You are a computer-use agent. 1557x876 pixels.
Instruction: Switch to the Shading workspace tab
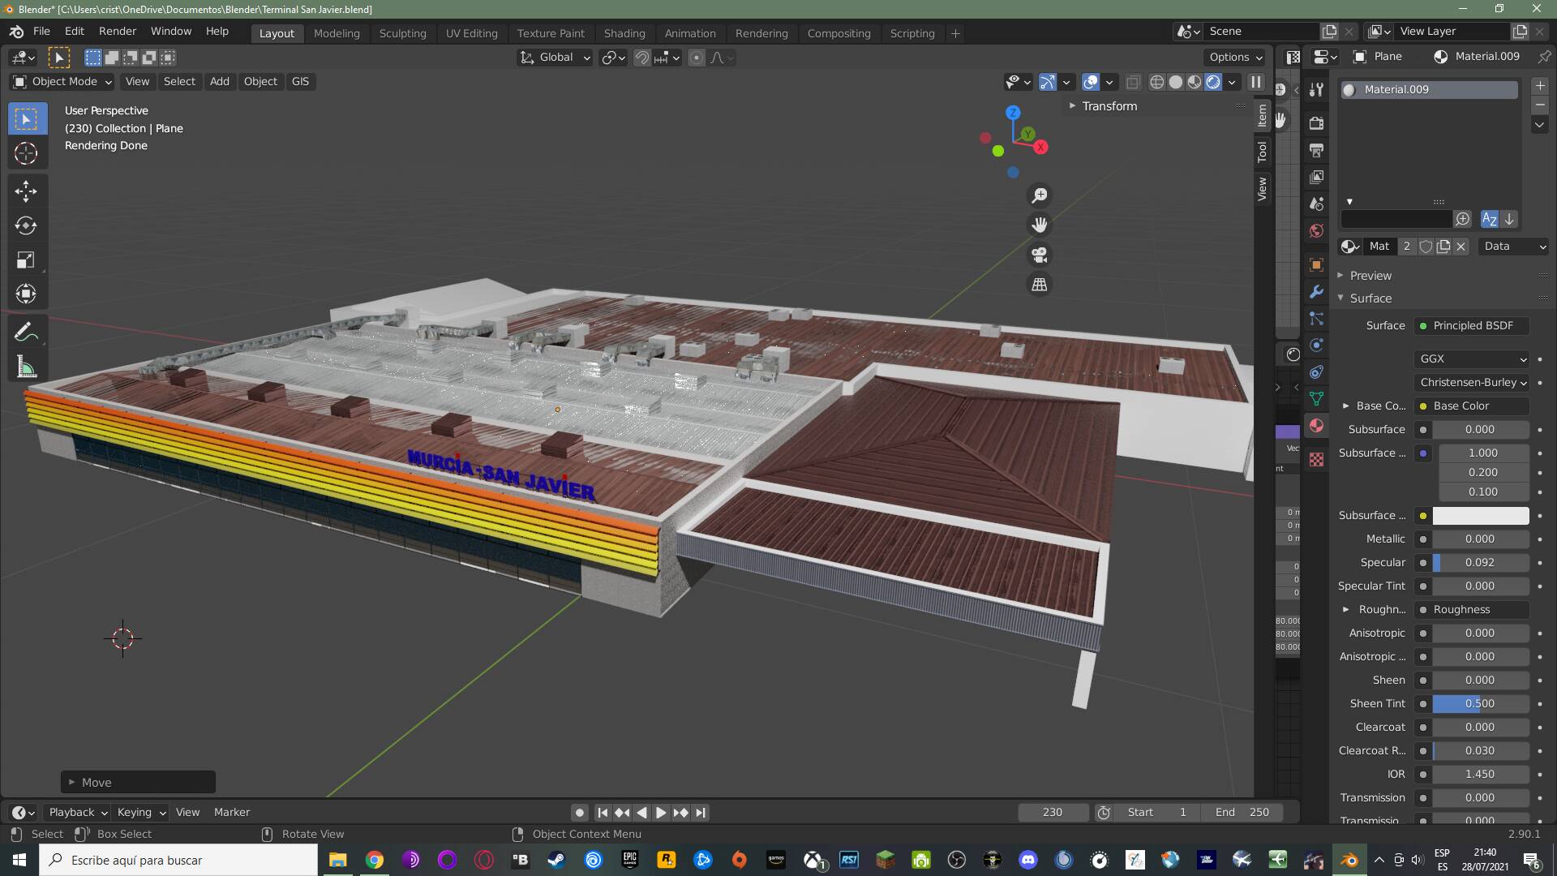click(624, 33)
